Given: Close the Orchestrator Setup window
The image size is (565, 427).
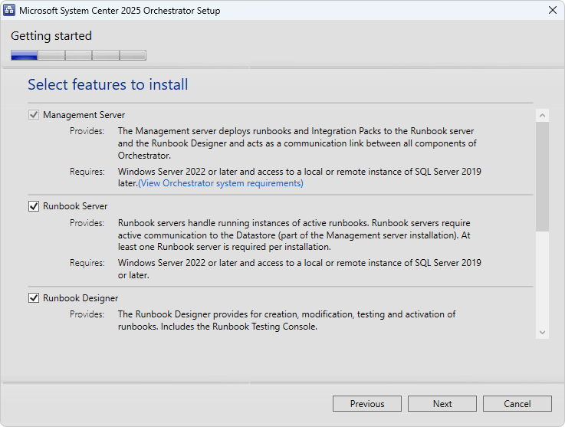Looking at the screenshot, I should pyautogui.click(x=553, y=10).
